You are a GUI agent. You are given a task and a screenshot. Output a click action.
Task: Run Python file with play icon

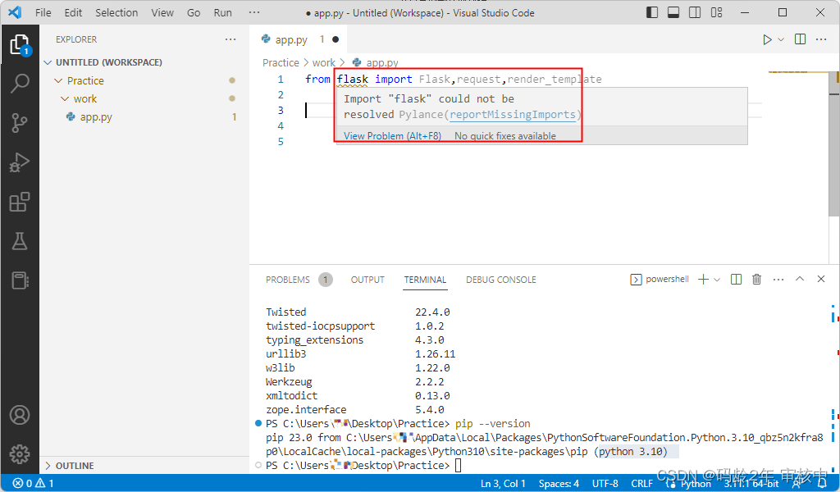tap(767, 39)
